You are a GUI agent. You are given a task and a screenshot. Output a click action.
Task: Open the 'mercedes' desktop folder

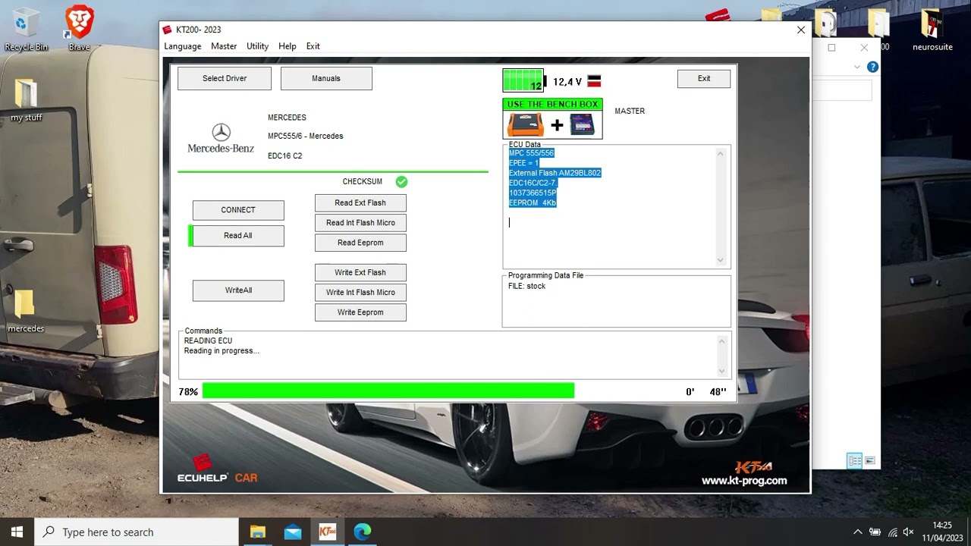click(x=26, y=312)
